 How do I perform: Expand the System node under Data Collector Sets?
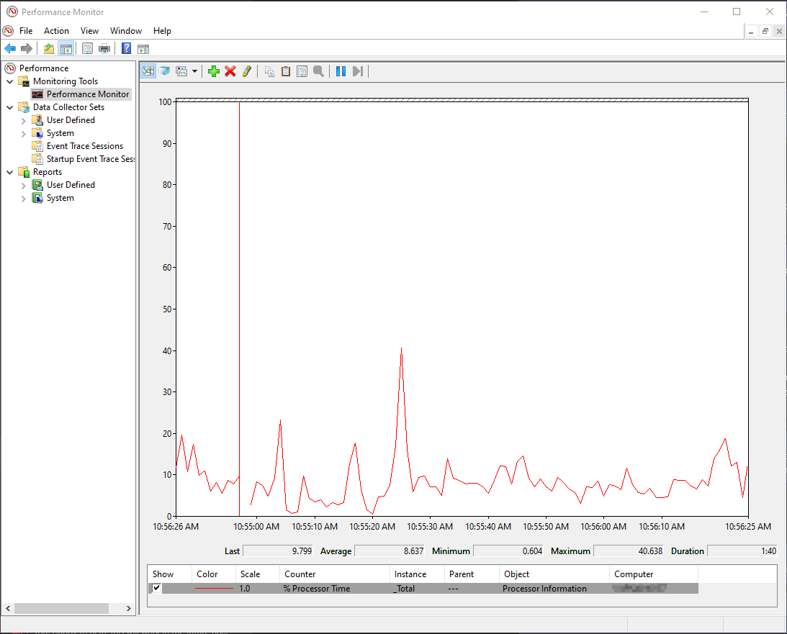pos(24,133)
